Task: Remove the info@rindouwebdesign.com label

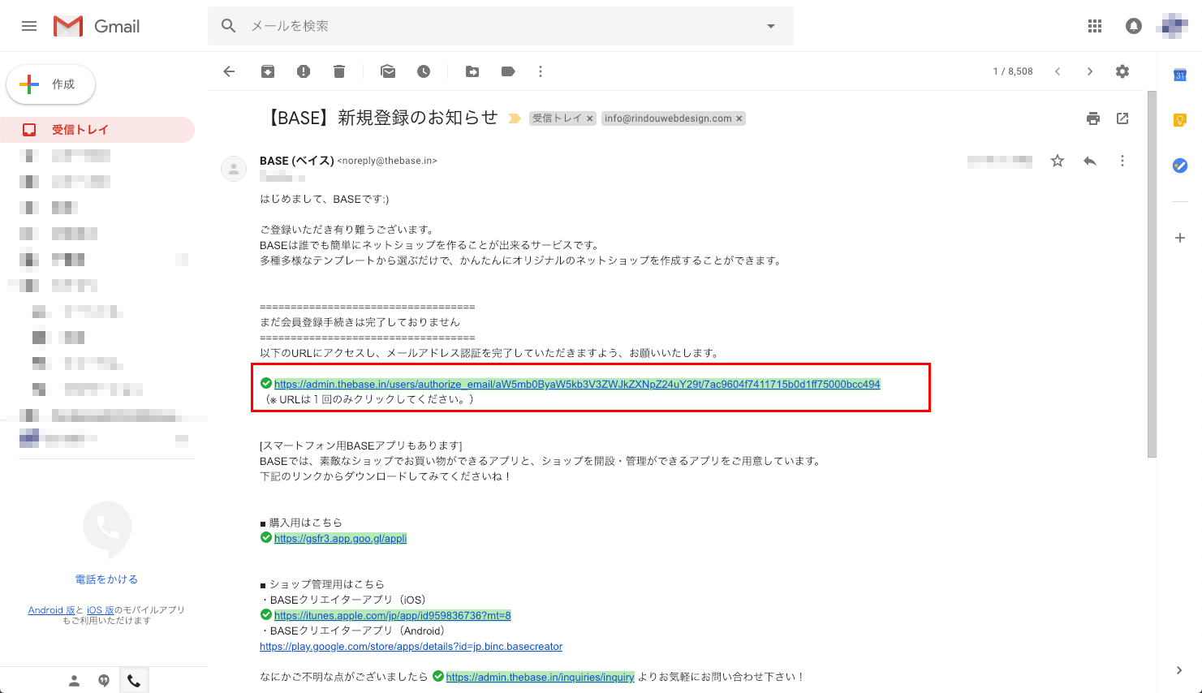Action: pos(739,118)
